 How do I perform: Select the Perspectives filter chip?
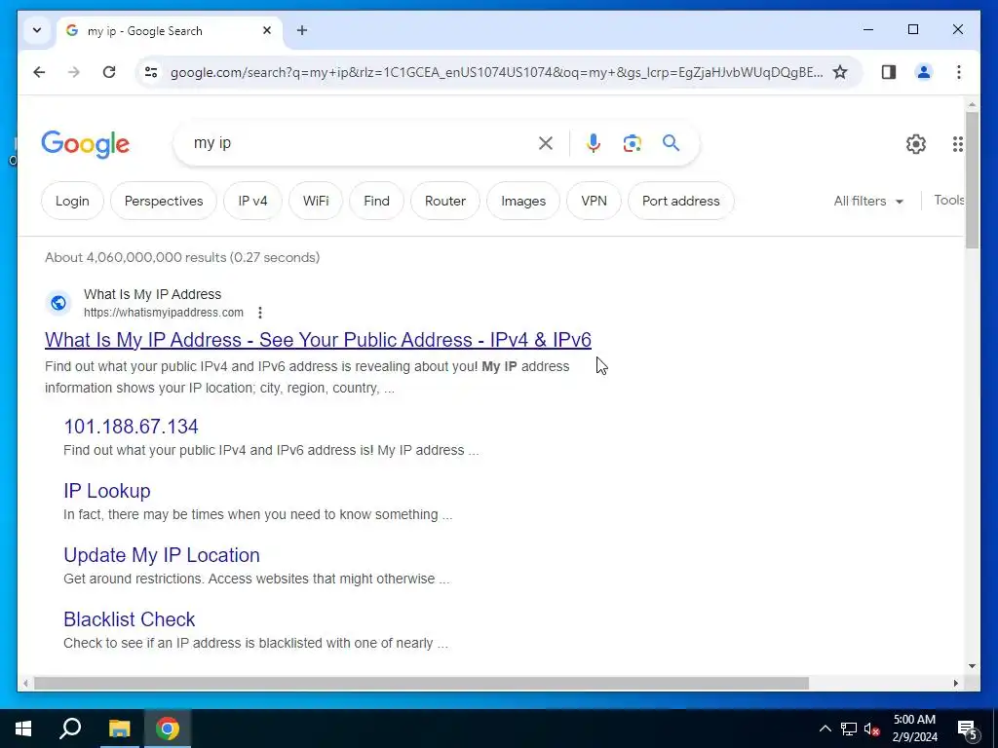(x=164, y=201)
